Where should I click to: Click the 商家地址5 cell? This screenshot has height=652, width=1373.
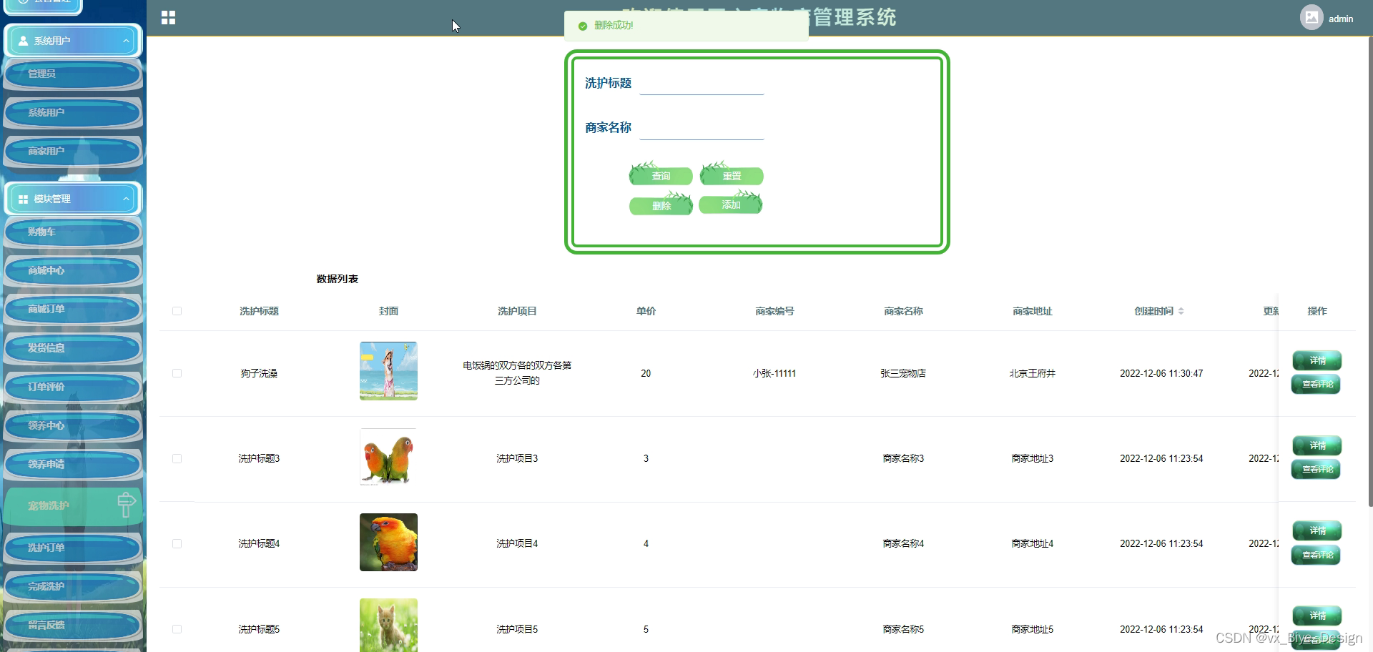click(1032, 629)
